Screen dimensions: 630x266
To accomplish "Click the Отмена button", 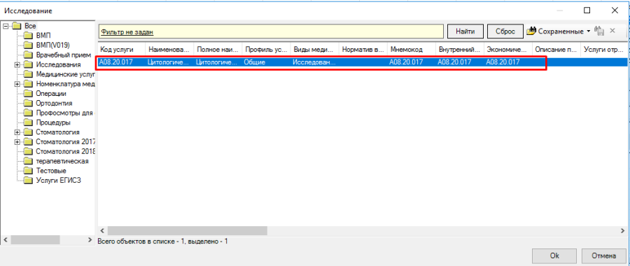I will point(604,255).
